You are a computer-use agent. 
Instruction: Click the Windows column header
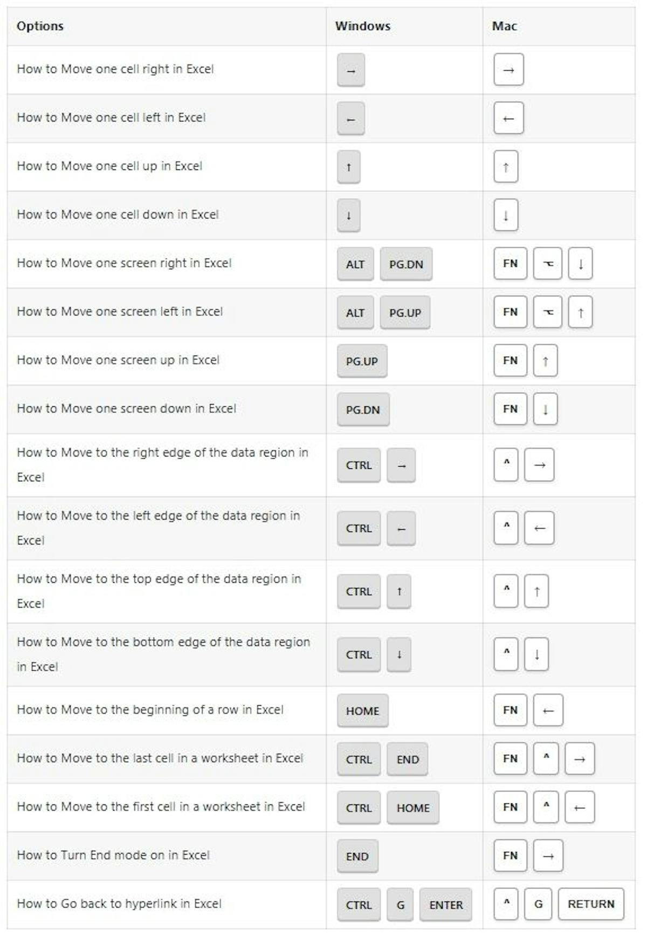click(x=362, y=26)
